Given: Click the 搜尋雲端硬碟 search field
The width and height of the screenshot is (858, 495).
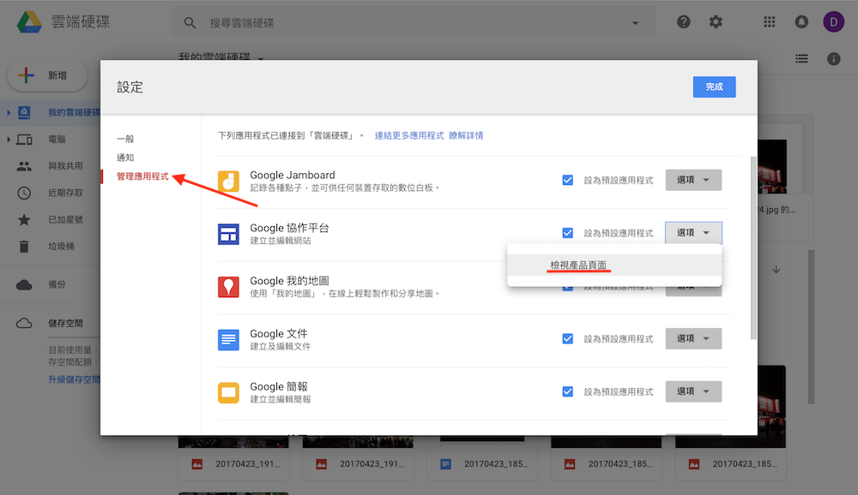Looking at the screenshot, I should [412, 23].
